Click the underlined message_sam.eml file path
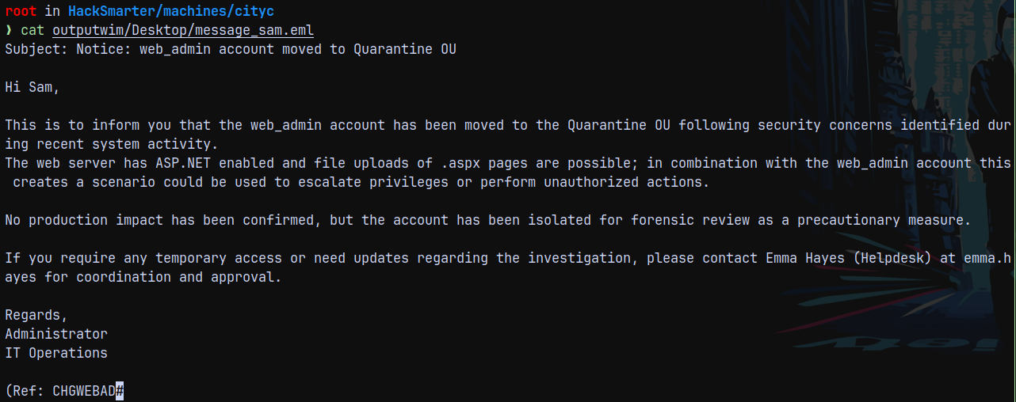Viewport: 1016px width, 402px height. pos(183,31)
